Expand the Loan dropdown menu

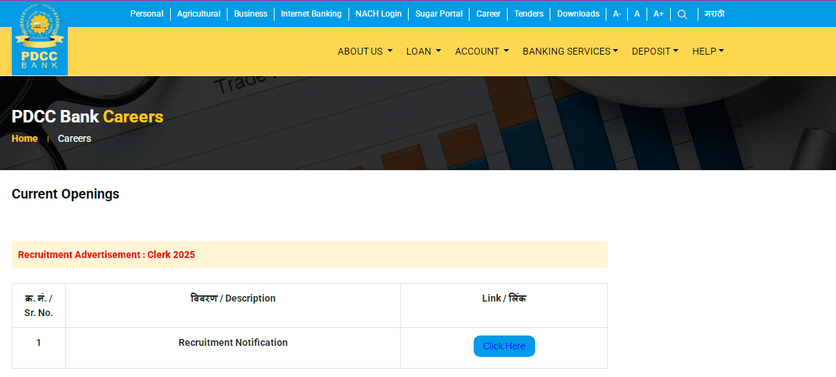point(423,51)
